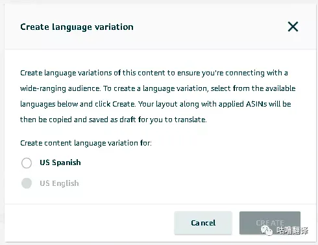Click empty space right of US Spanish option
The image size is (318, 245).
[x=195, y=162]
